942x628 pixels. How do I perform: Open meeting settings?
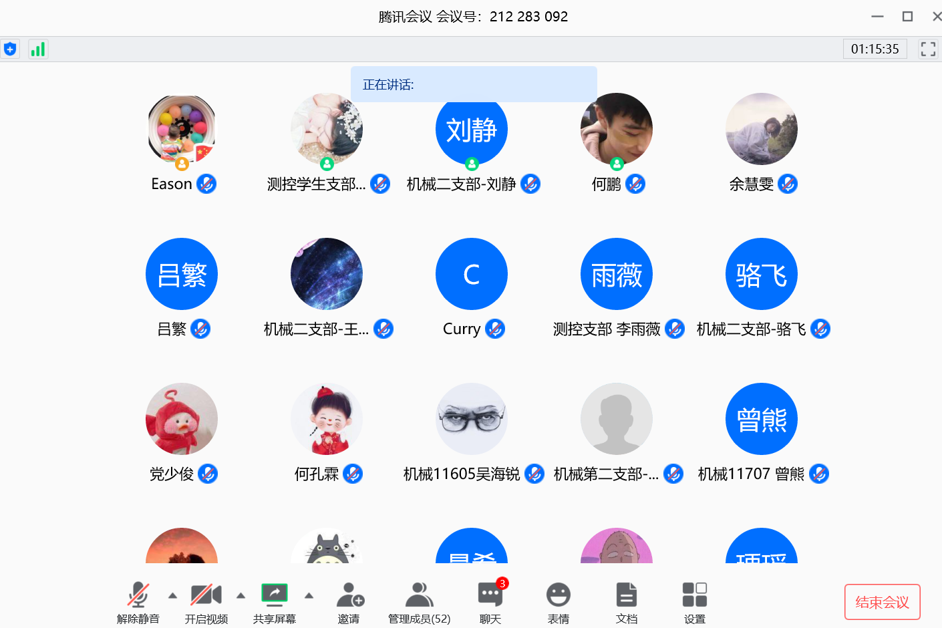(695, 601)
